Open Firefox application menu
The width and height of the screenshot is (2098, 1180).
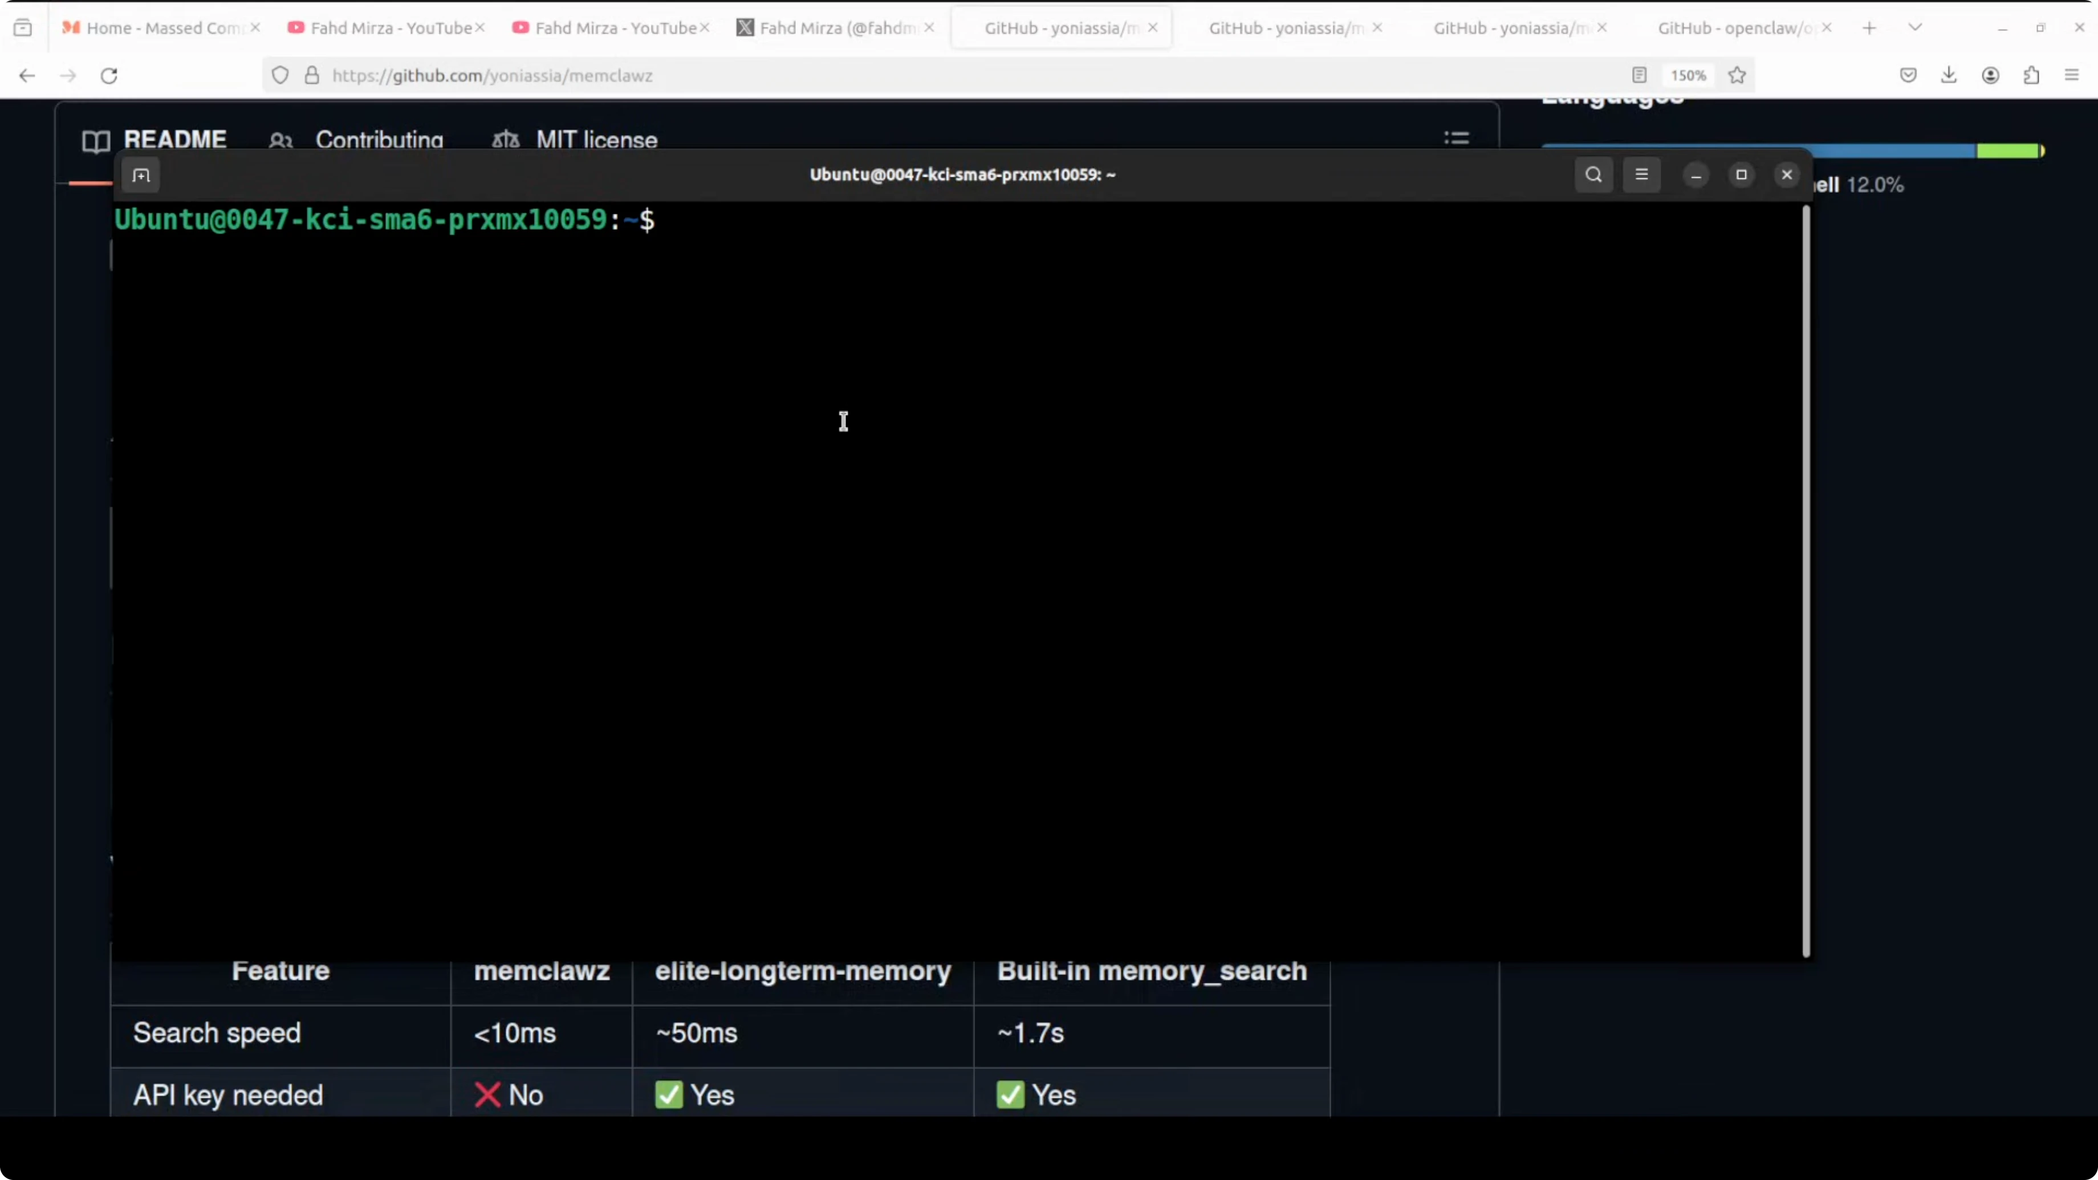point(2072,76)
